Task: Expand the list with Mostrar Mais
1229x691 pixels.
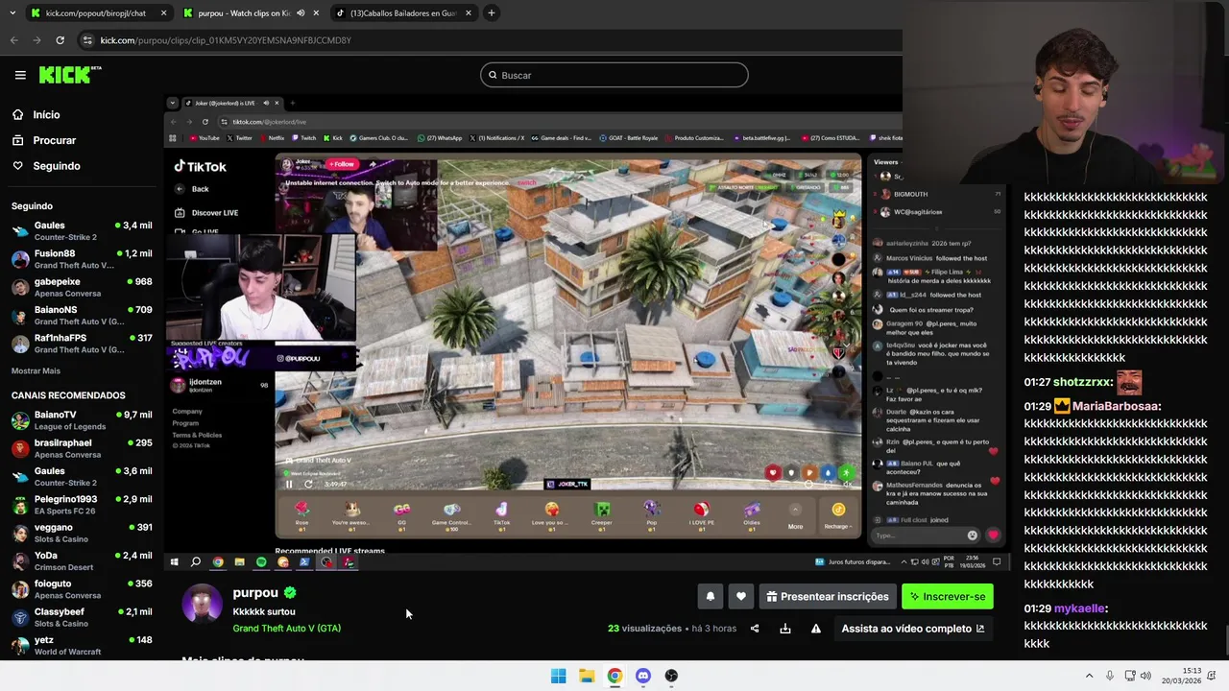Action: (x=36, y=370)
